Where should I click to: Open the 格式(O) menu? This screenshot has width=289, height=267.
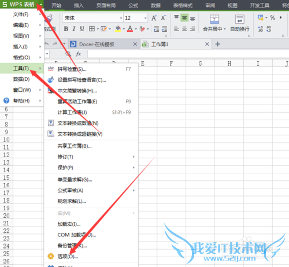22,57
